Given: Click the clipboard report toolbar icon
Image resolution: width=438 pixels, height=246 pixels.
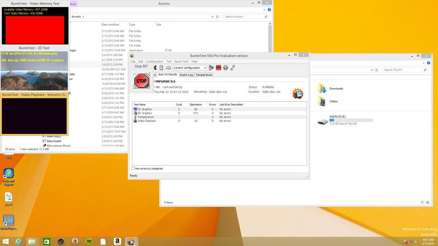Looking at the screenshot, I should 162,68.
